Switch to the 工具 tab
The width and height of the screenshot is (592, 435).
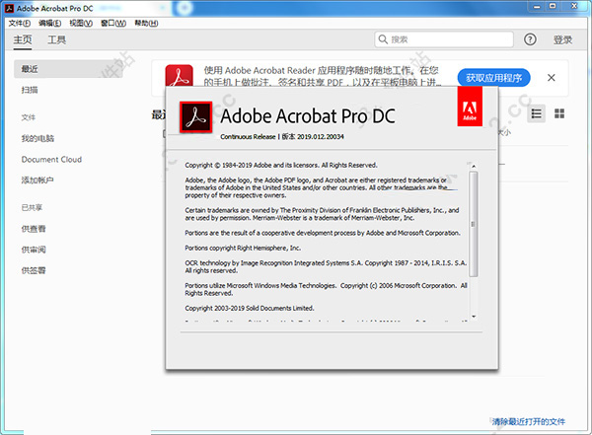coord(56,39)
